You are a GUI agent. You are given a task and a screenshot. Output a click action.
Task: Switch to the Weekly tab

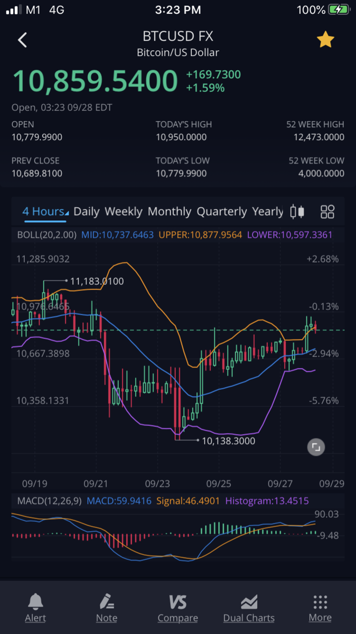(124, 212)
